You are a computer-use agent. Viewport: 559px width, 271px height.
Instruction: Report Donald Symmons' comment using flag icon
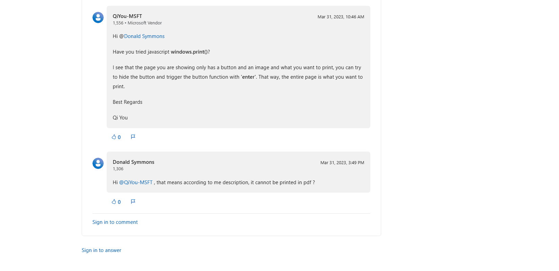coord(133,202)
